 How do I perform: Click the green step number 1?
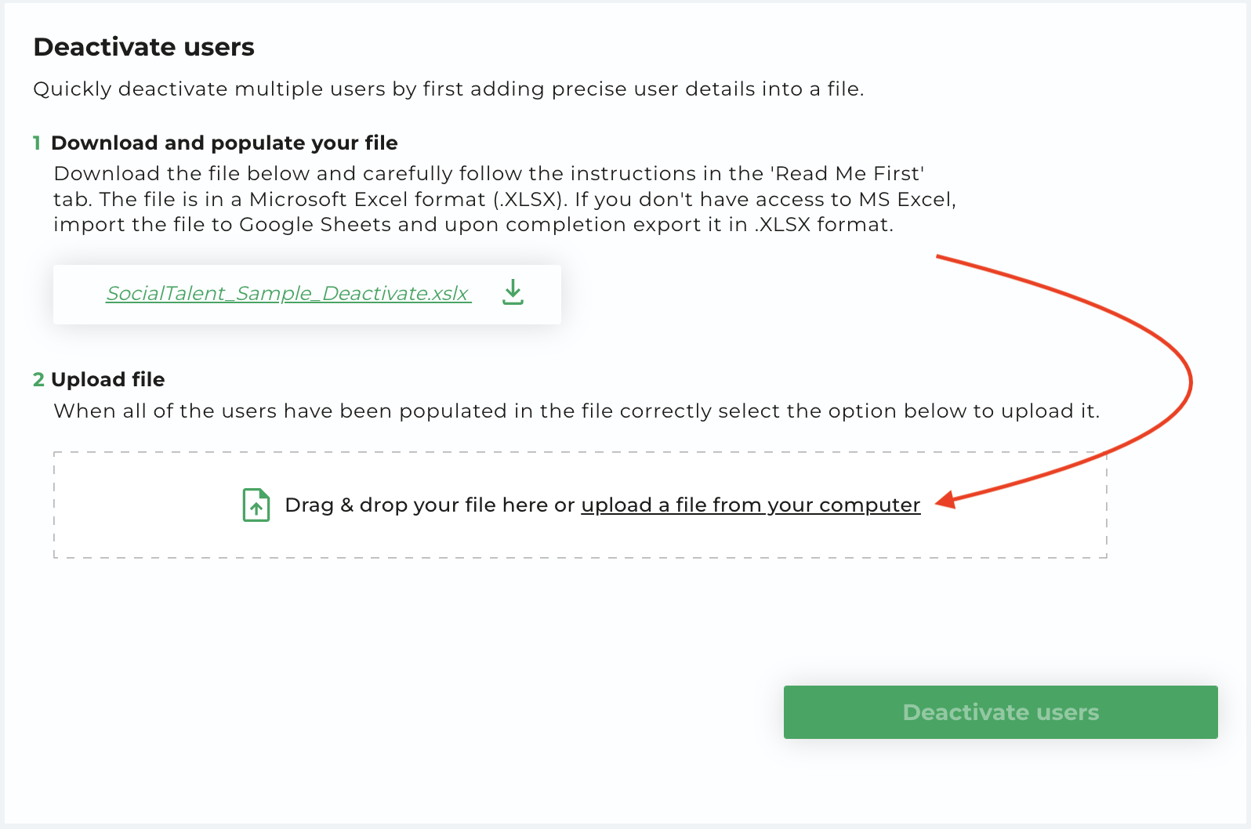click(x=37, y=143)
